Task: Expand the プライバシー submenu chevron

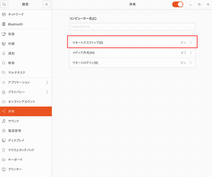Action: coord(47,92)
